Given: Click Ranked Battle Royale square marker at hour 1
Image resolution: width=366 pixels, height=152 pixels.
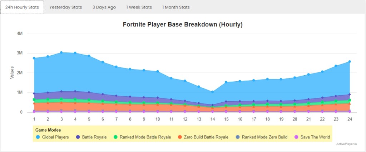Looking at the screenshot, I should tap(34, 100).
